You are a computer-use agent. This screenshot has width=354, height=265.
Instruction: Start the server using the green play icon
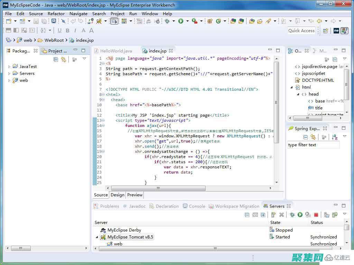pyautogui.click(x=300, y=215)
